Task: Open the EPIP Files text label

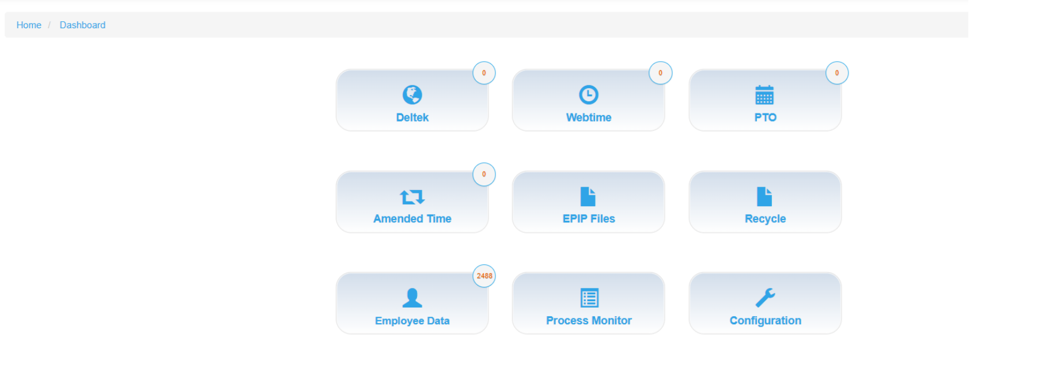Action: click(x=589, y=219)
